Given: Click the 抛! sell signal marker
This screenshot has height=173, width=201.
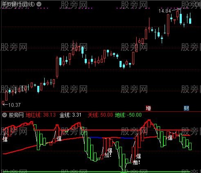Looking at the screenshot, I should (x=136, y=162).
